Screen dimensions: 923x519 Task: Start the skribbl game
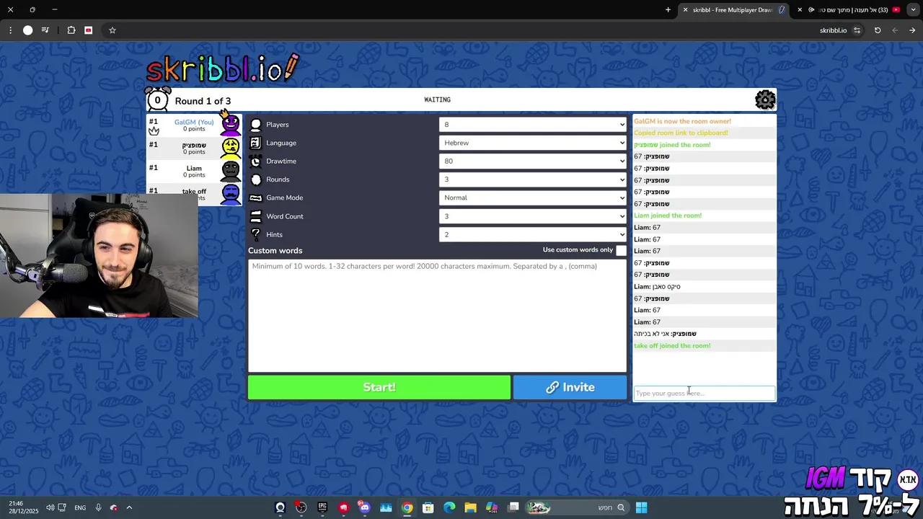(379, 387)
